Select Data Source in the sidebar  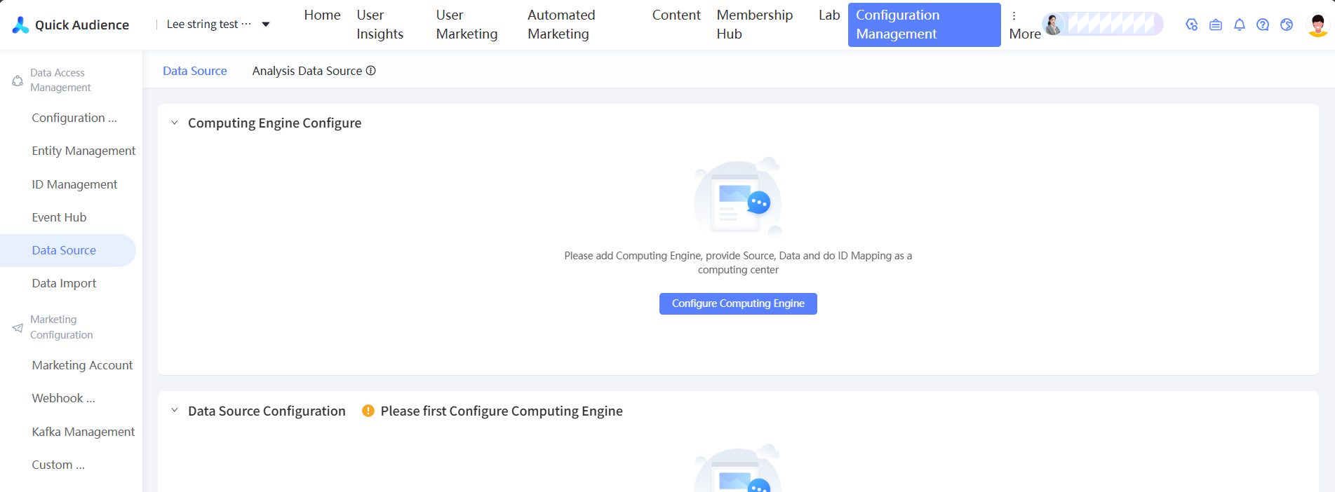pos(68,250)
